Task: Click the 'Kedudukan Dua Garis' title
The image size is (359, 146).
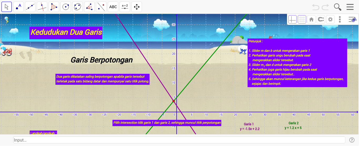Action: (x=66, y=32)
